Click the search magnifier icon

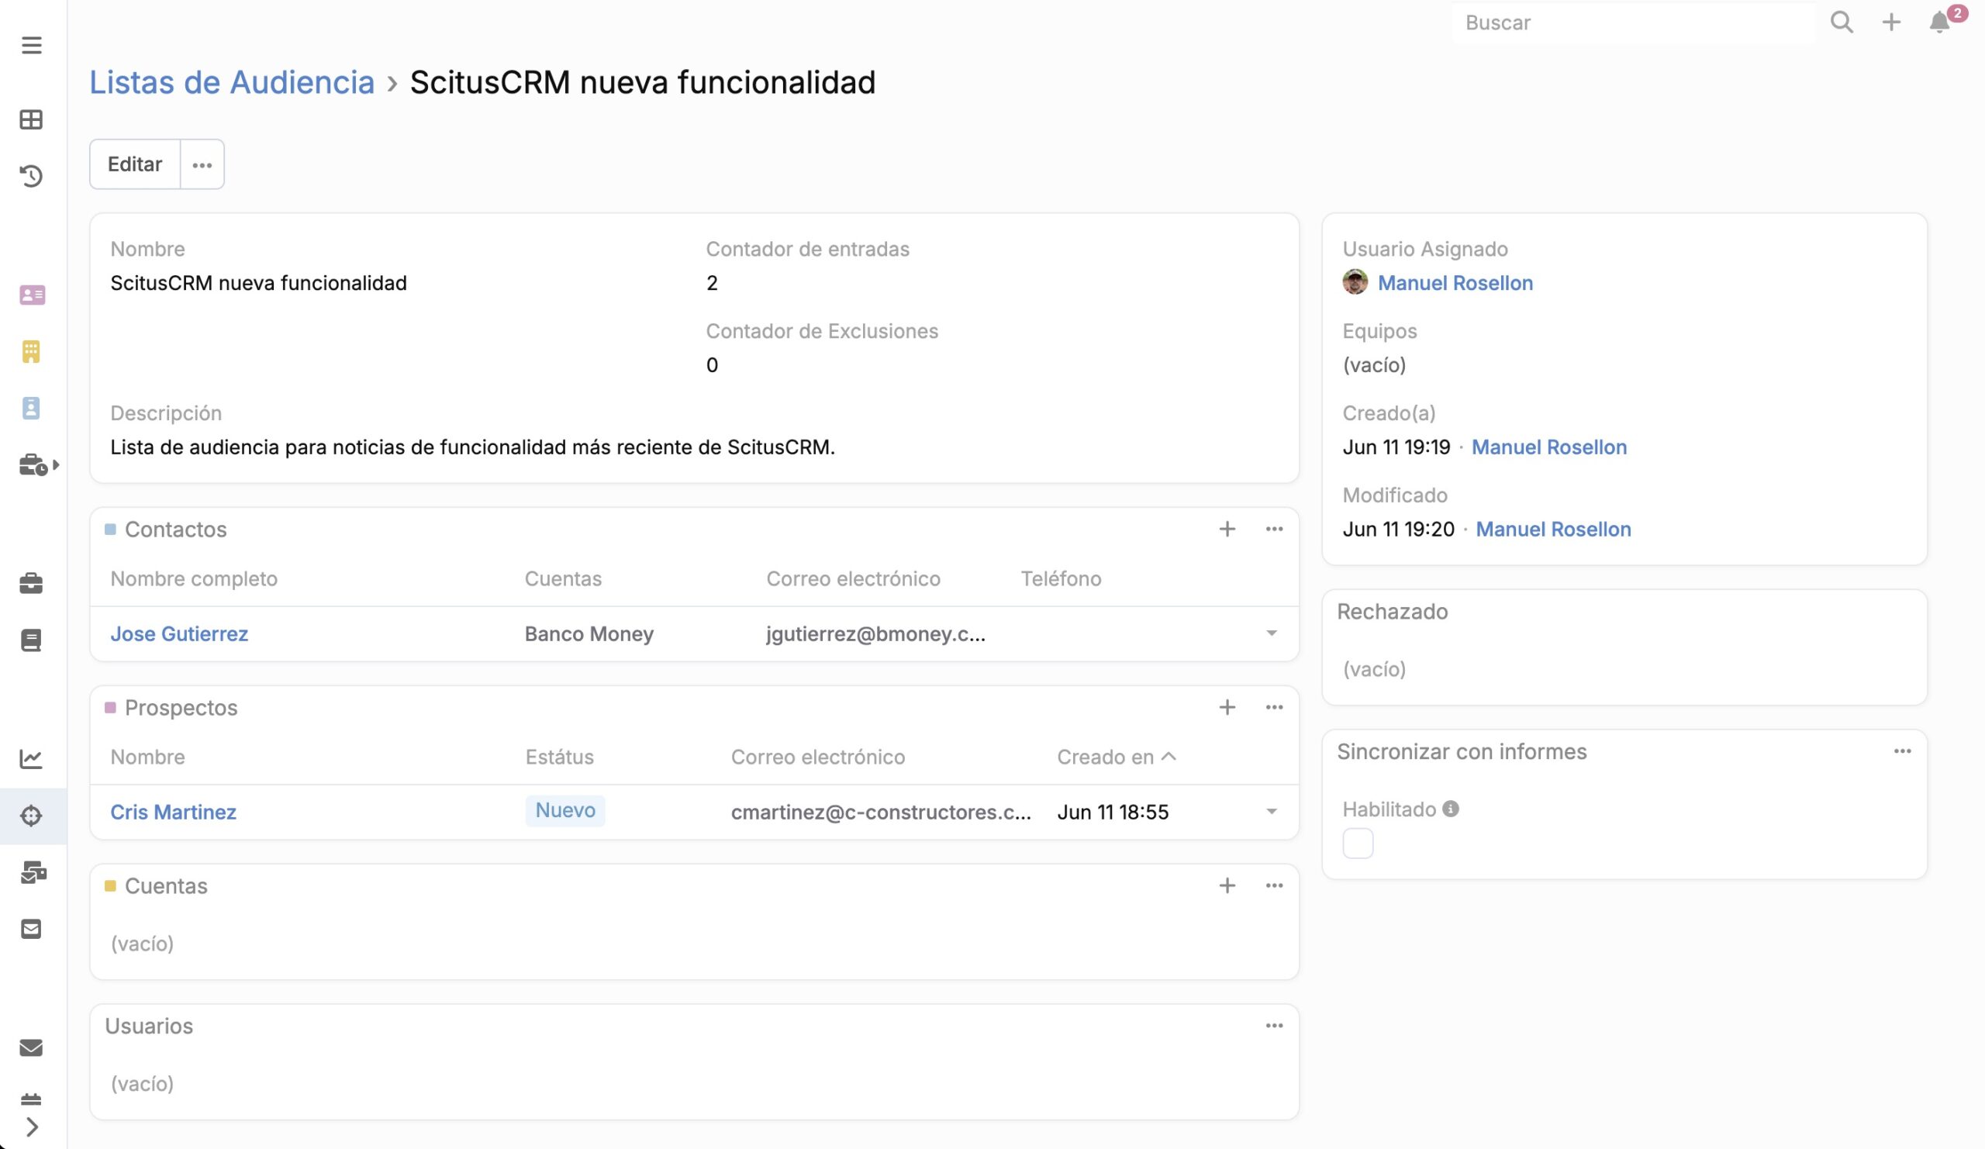[1841, 22]
